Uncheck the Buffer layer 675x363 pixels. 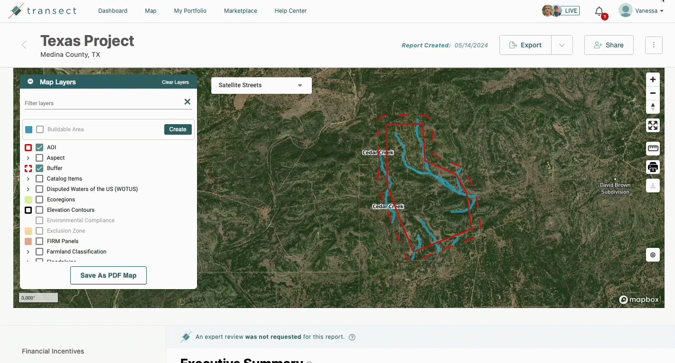click(x=39, y=168)
